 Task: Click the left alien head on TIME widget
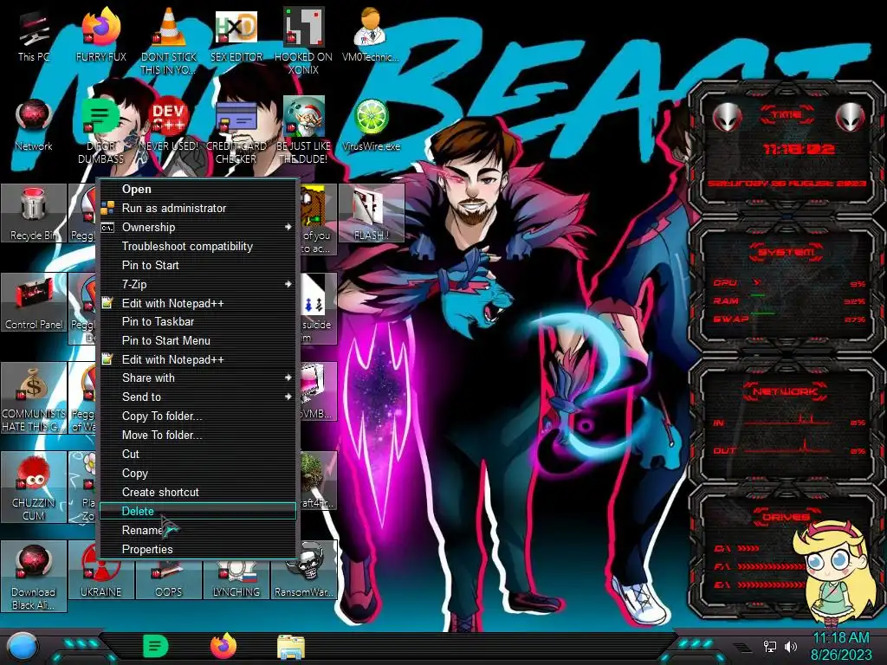point(727,117)
